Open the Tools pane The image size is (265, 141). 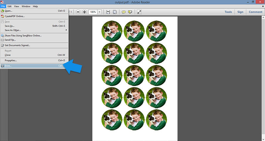tap(228, 12)
